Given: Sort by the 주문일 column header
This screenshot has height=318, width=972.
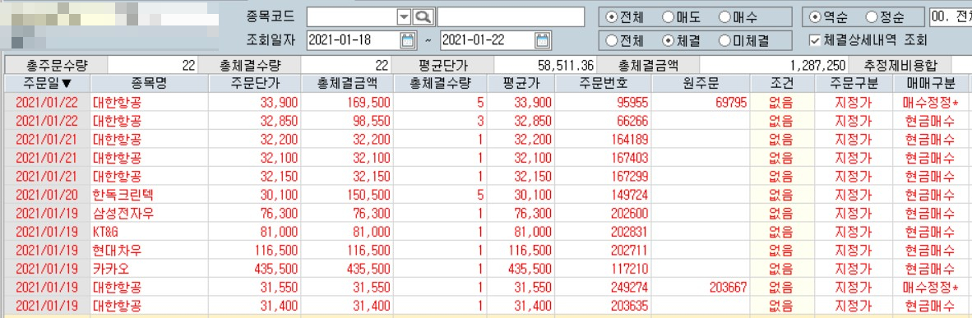Looking at the screenshot, I should pos(47,84).
